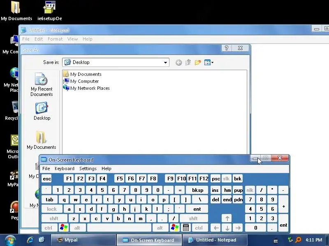Viewport: 329px width, 246px height.
Task: Click the F1 key on the keyboard
Action: pos(69,179)
